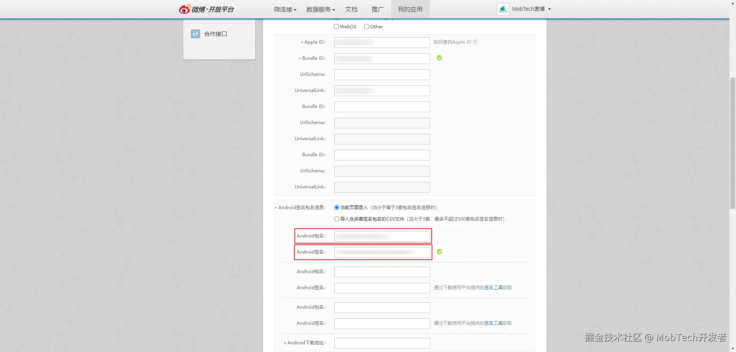The image size is (736, 352).
Task: Focus the third Android签名 input field
Action: pos(382,323)
